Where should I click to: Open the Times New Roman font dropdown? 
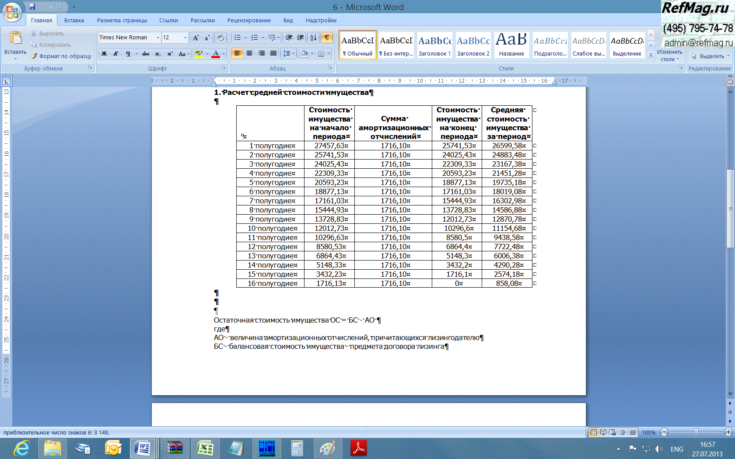point(158,38)
